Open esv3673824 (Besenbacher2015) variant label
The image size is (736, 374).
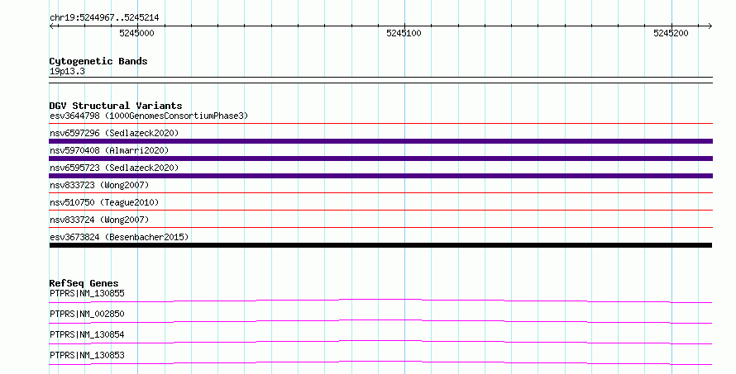[x=119, y=237]
